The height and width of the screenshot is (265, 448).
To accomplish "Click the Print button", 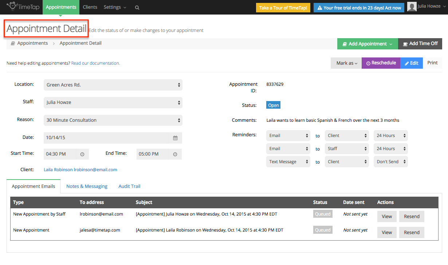I will click(x=432, y=63).
